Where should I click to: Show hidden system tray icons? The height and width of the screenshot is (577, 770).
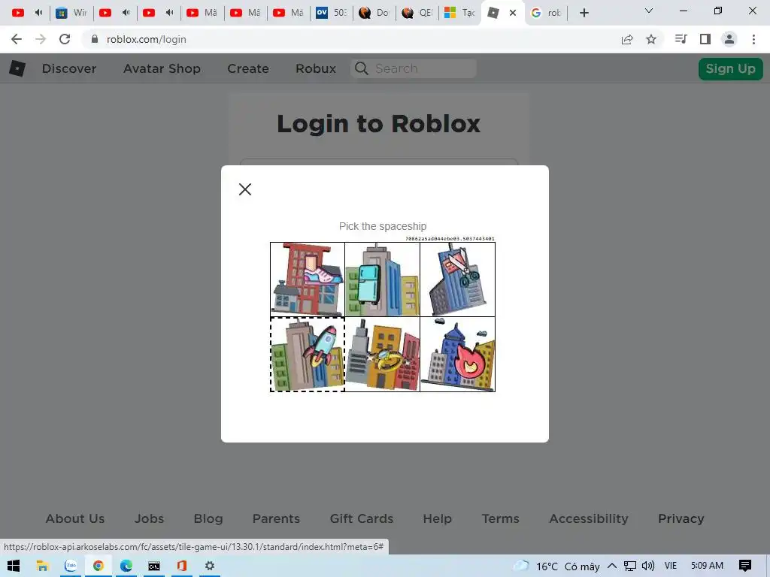(x=612, y=566)
